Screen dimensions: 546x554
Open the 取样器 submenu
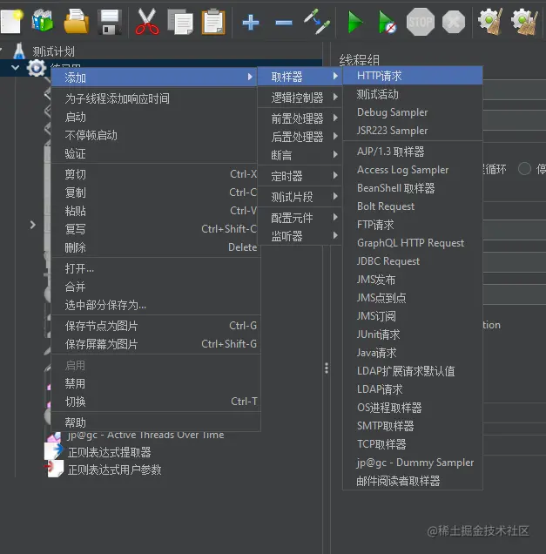click(300, 77)
